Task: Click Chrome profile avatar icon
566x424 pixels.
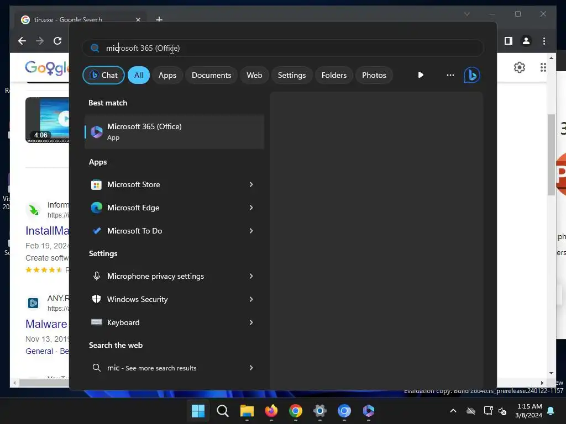Action: pyautogui.click(x=526, y=41)
